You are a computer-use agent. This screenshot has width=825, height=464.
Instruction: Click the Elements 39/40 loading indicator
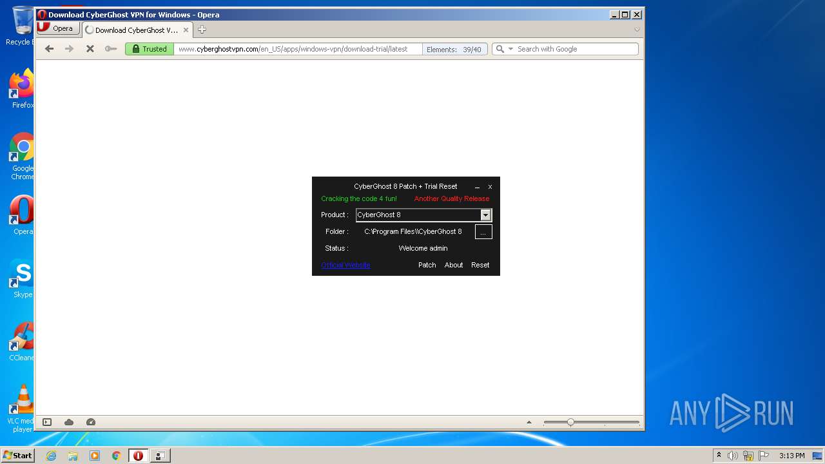coord(454,50)
